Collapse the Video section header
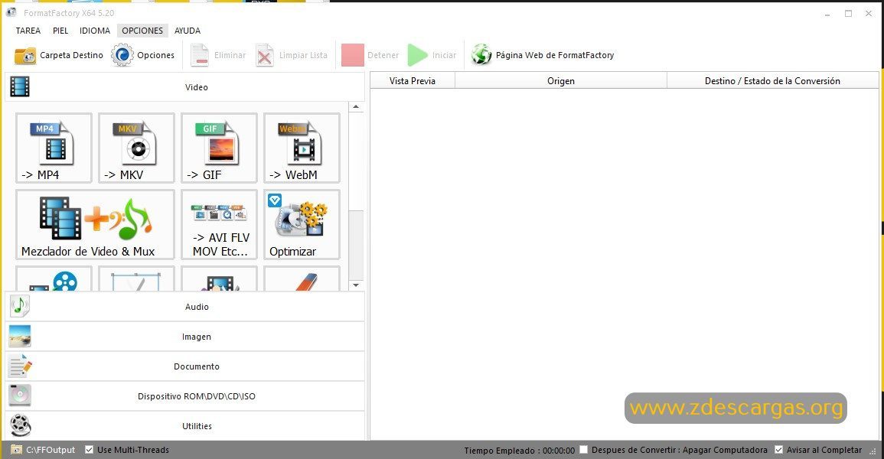Screen dimensions: 884x459 pyautogui.click(x=185, y=87)
